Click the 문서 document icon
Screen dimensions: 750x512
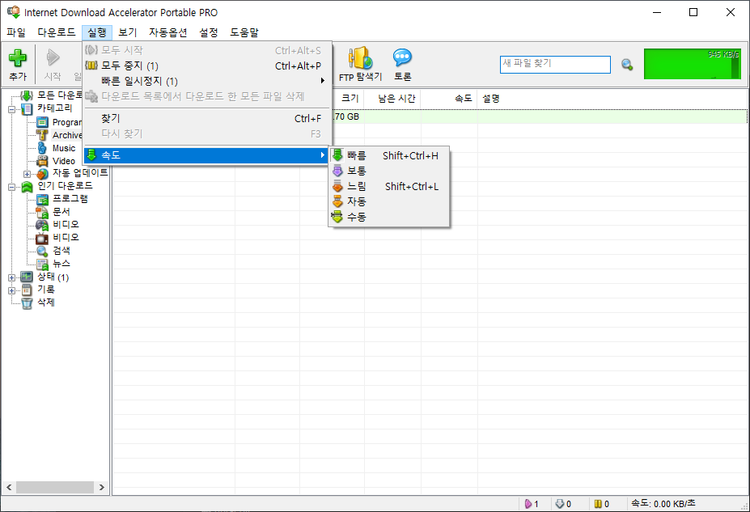point(42,212)
